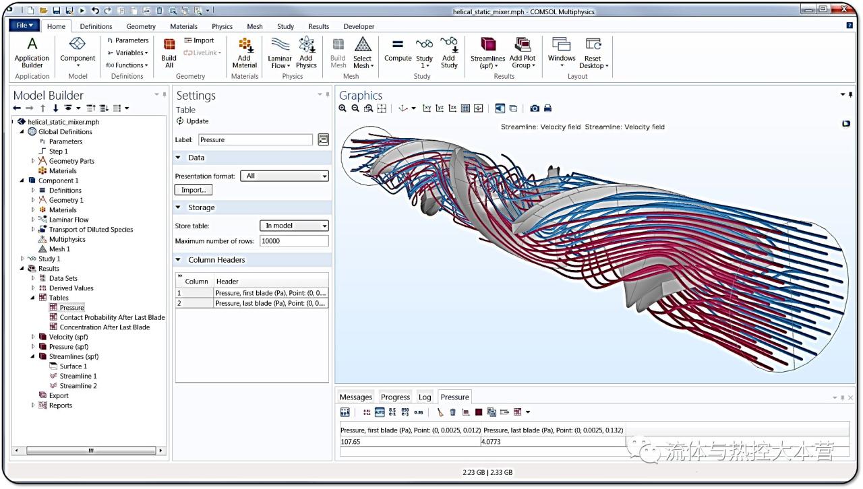Click the zoom extents icon in Graphics

tap(382, 108)
